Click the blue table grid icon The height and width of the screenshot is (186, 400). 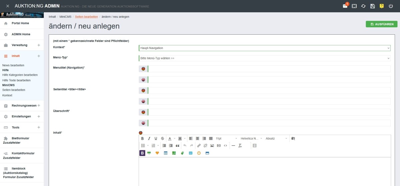[x=166, y=153]
